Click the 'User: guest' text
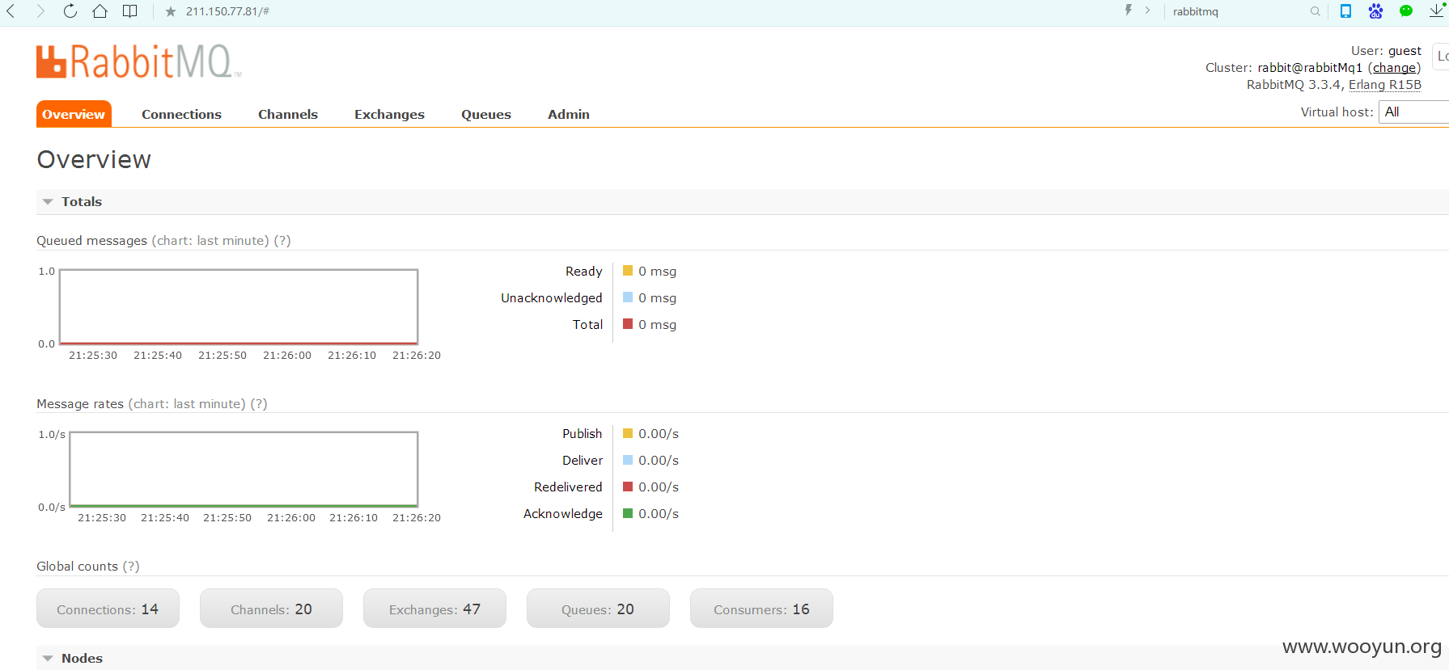 (1386, 51)
